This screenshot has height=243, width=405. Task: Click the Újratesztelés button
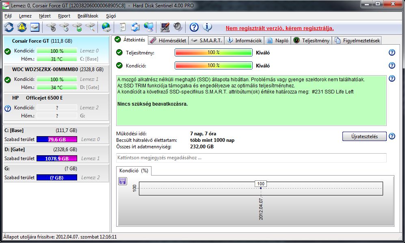[364, 136]
